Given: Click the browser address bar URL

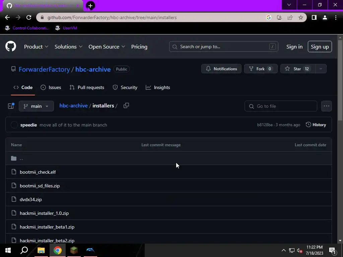Looking at the screenshot, I should pyautogui.click(x=112, y=17).
